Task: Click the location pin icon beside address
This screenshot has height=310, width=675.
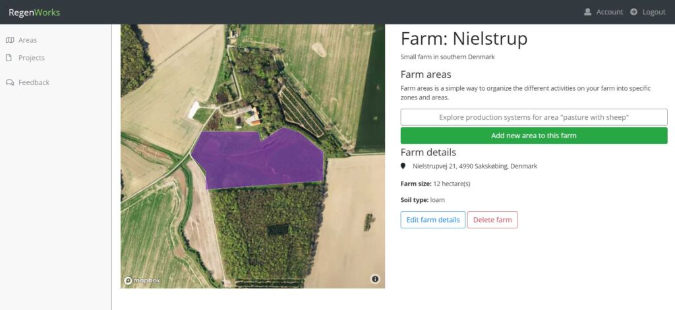Action: [x=403, y=166]
